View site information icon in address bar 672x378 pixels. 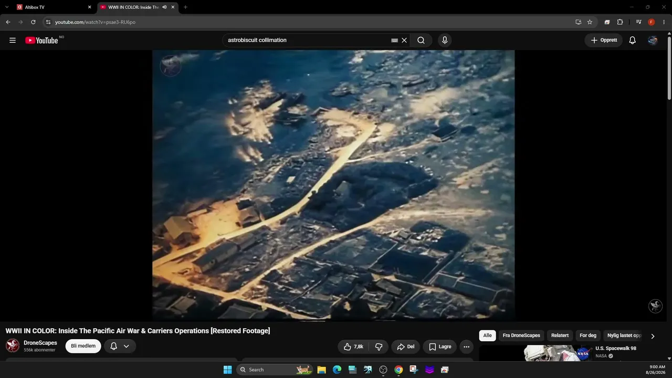[x=48, y=22]
